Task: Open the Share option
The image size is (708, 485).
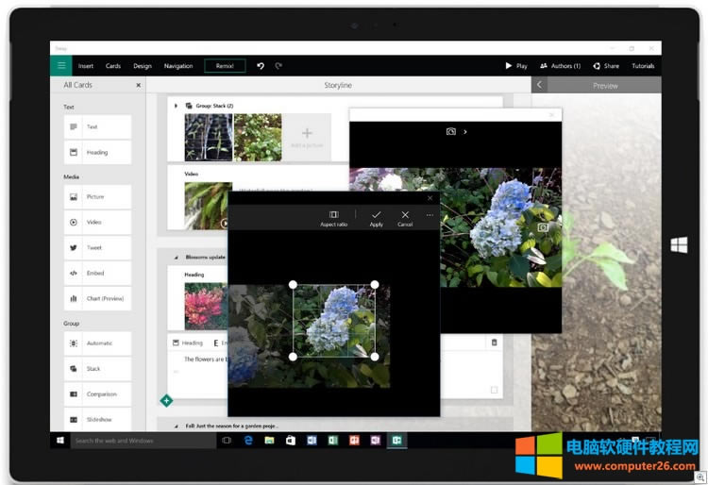Action: click(605, 66)
